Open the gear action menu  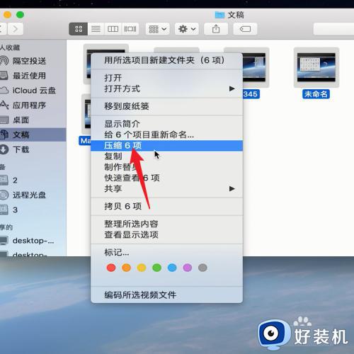(187, 29)
